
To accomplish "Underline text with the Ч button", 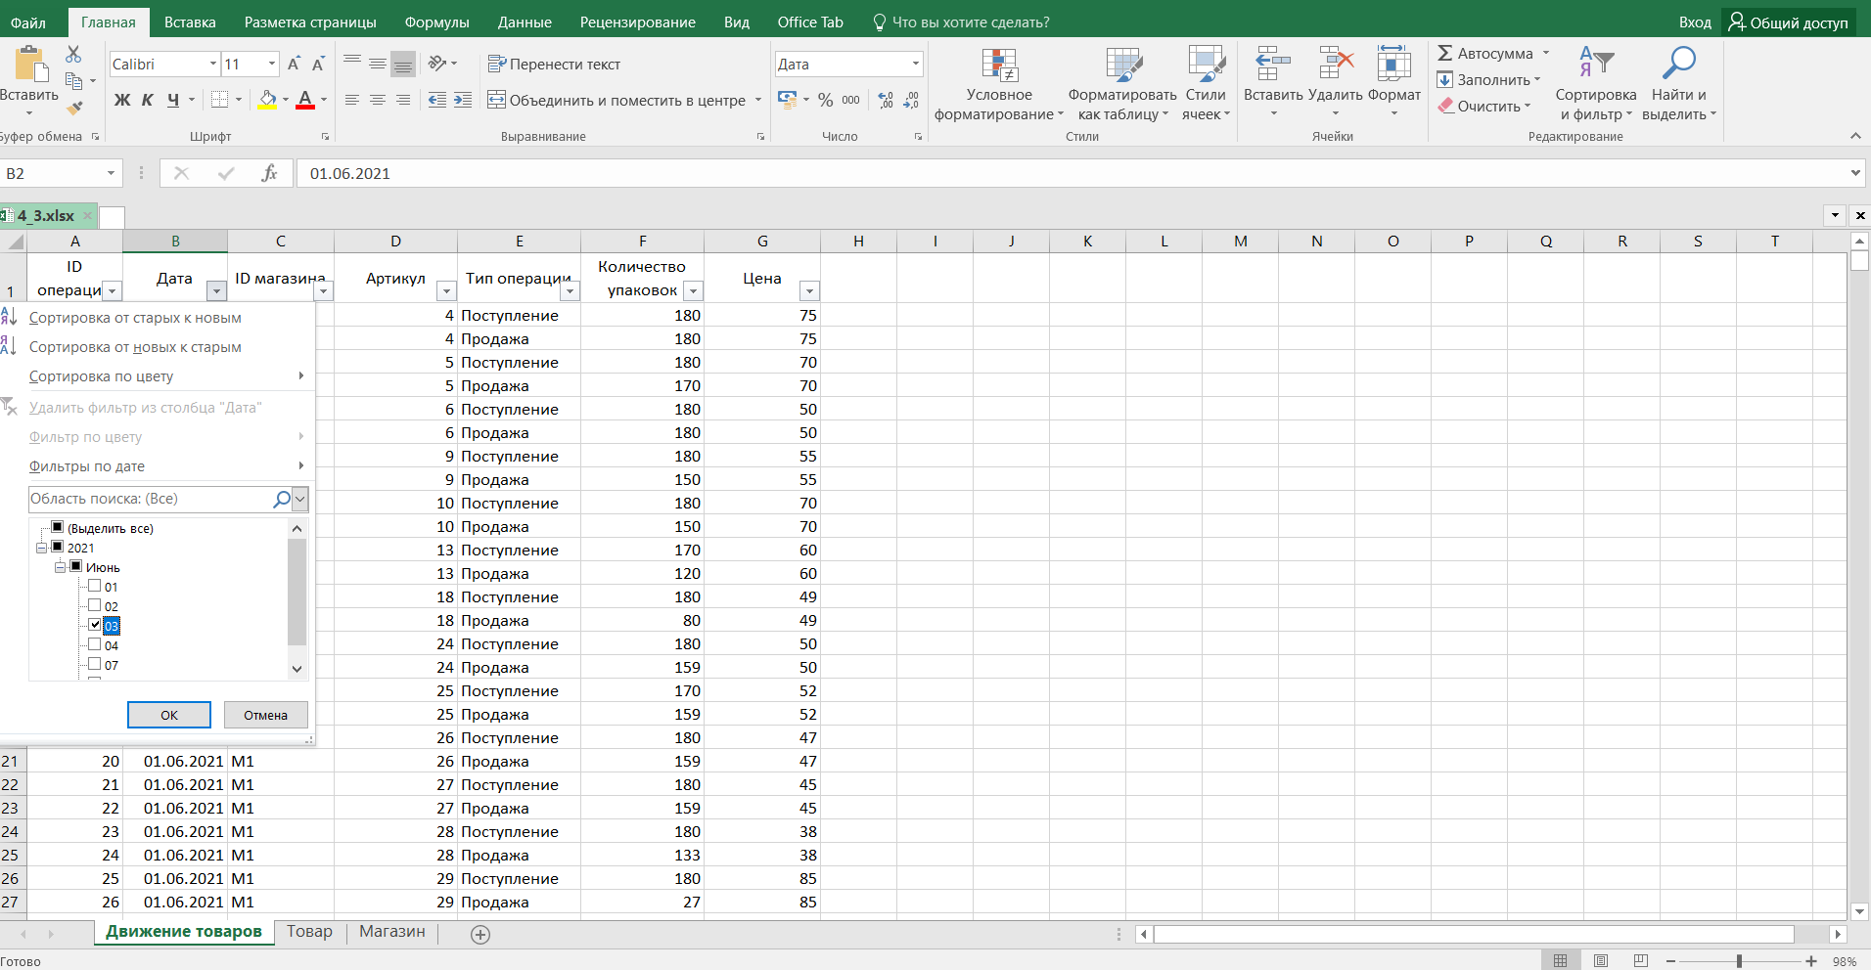I will click(173, 100).
